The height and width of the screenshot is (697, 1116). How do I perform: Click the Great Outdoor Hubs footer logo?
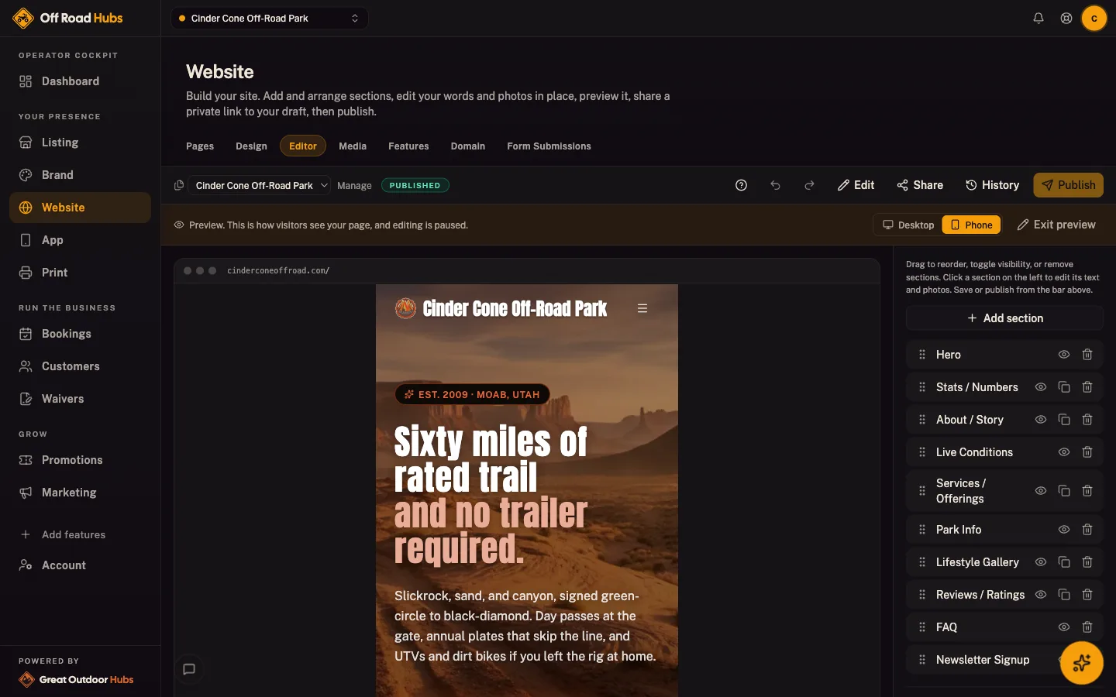tap(76, 679)
